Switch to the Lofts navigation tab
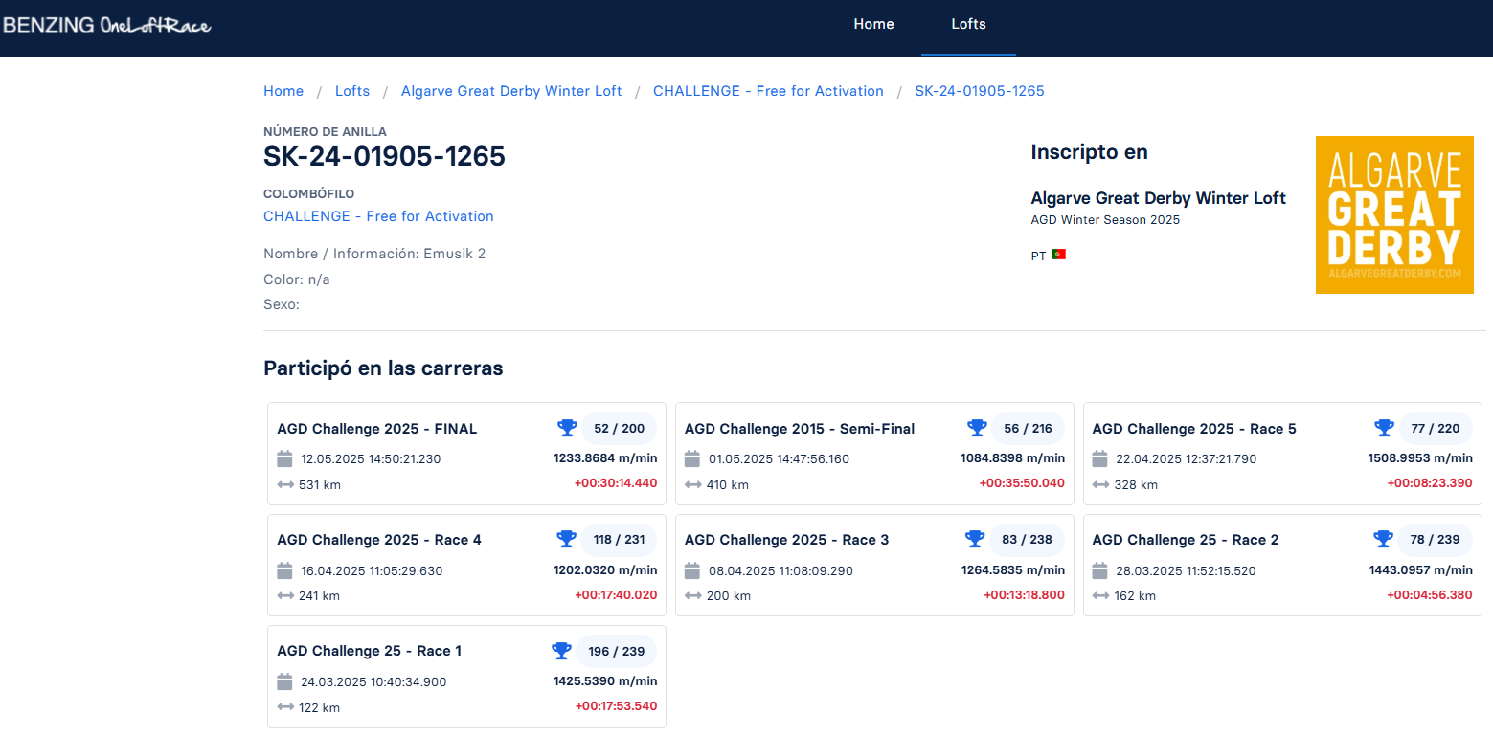Viewport: 1493px width, 736px height. (968, 24)
